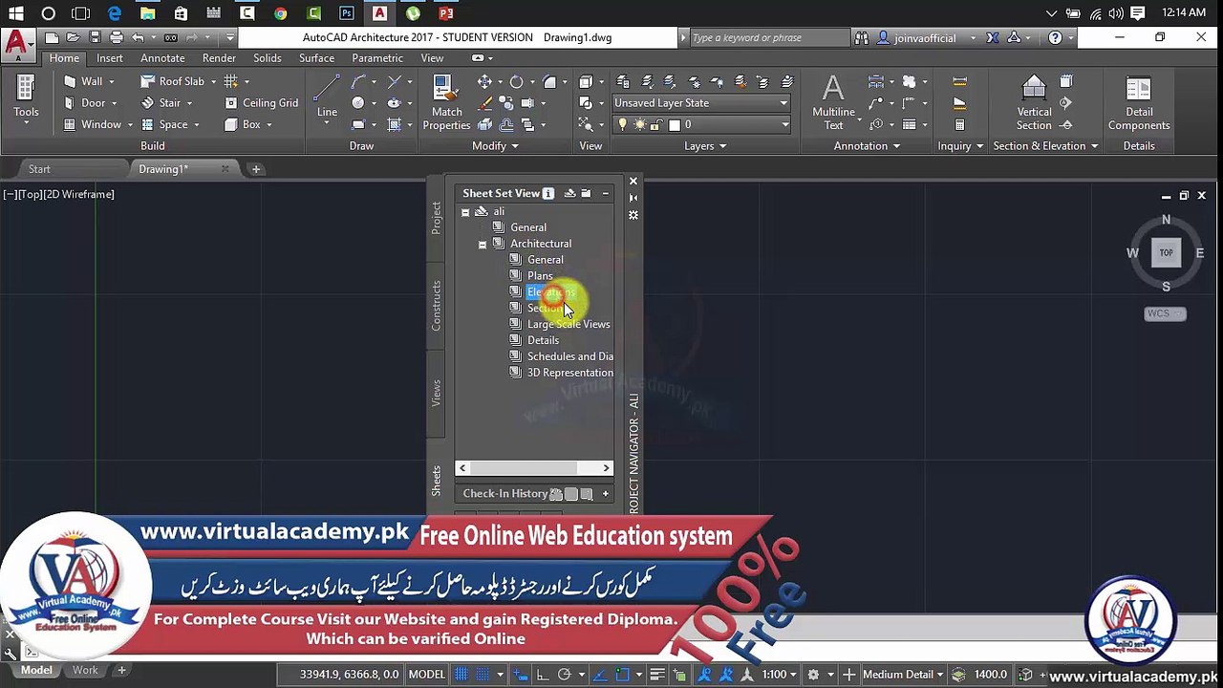Expand the Annotation panel
Screen dimensions: 1223x688
[868, 146]
